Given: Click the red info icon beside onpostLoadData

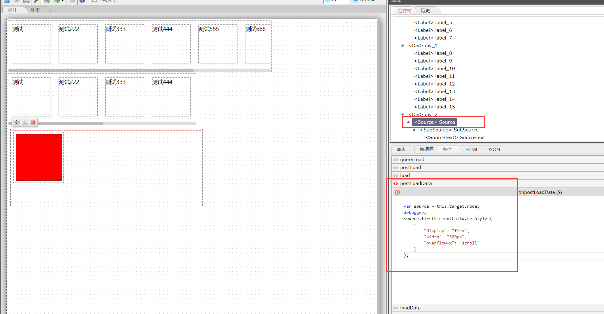Looking at the screenshot, I should pos(397,192).
